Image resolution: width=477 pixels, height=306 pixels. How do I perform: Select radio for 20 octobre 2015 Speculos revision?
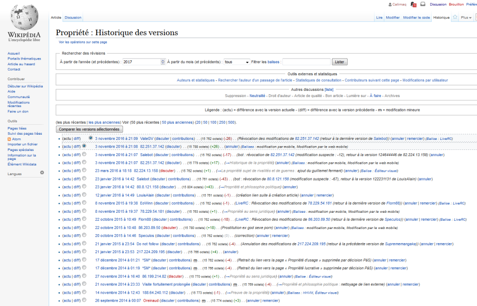coord(84,235)
